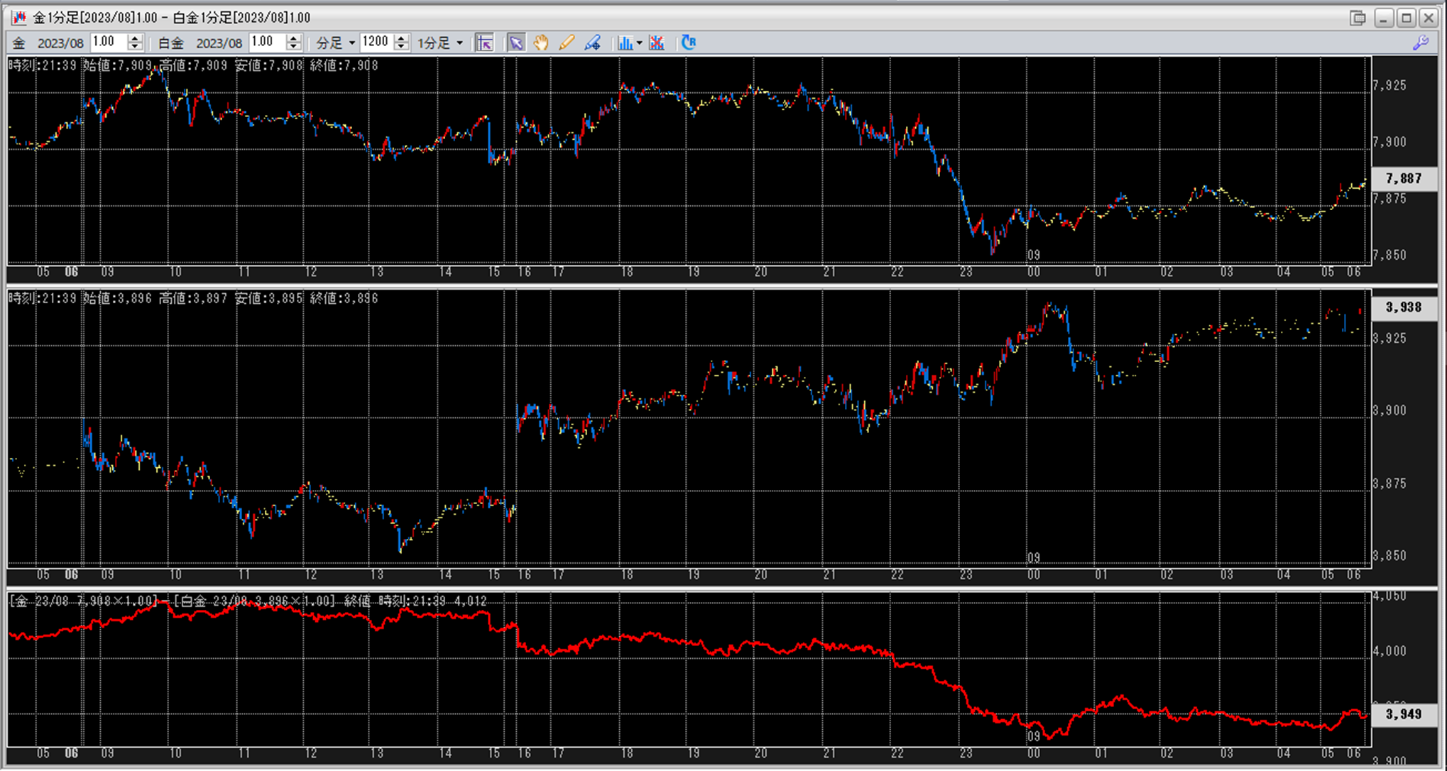Image resolution: width=1447 pixels, height=771 pixels.
Task: Activate the hand pan tool
Action: click(x=541, y=43)
